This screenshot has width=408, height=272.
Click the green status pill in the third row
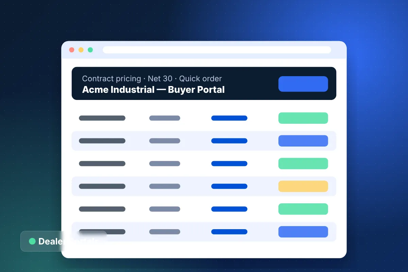coord(303,164)
